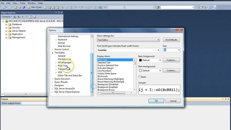Image resolution: width=231 pixels, height=130 pixels.
Task: Click the Copy toolbar icon
Action: 67,7
